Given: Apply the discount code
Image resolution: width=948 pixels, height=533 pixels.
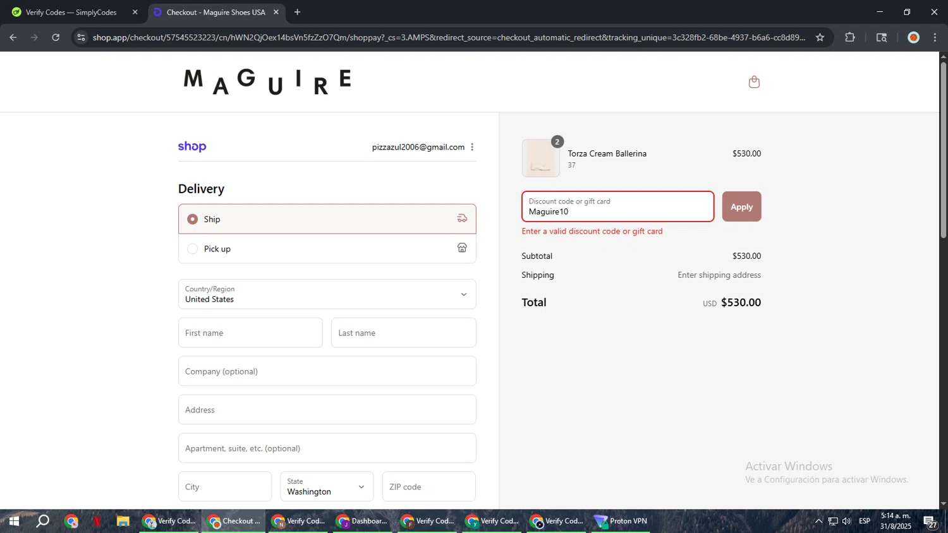Looking at the screenshot, I should tap(741, 207).
